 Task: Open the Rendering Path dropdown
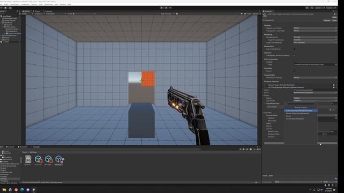(x=315, y=37)
